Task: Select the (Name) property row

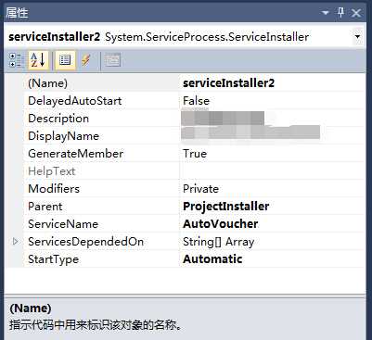Action: [x=194, y=83]
